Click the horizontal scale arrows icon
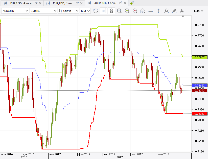The image size is (208, 159). (151, 11)
